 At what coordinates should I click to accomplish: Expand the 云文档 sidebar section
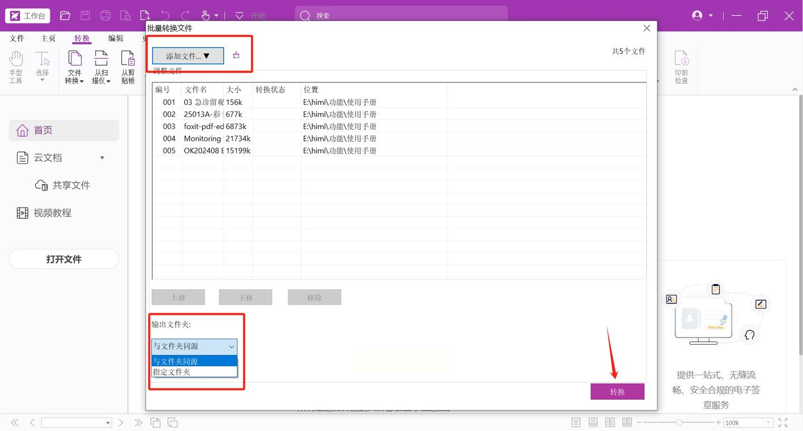[x=102, y=158]
